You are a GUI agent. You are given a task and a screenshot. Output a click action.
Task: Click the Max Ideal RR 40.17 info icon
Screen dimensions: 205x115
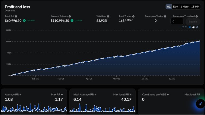click(130, 94)
